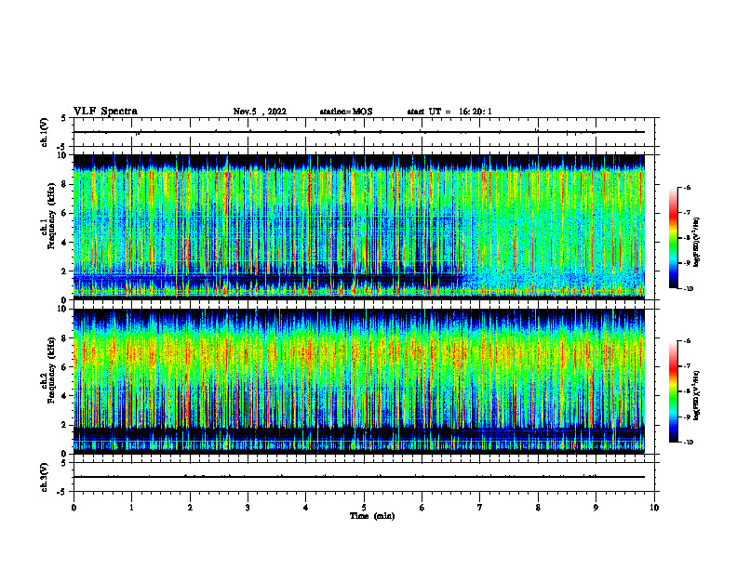Click ch.1 frequency axis tick "8"
This screenshot has height=569, width=737.
click(x=66, y=184)
